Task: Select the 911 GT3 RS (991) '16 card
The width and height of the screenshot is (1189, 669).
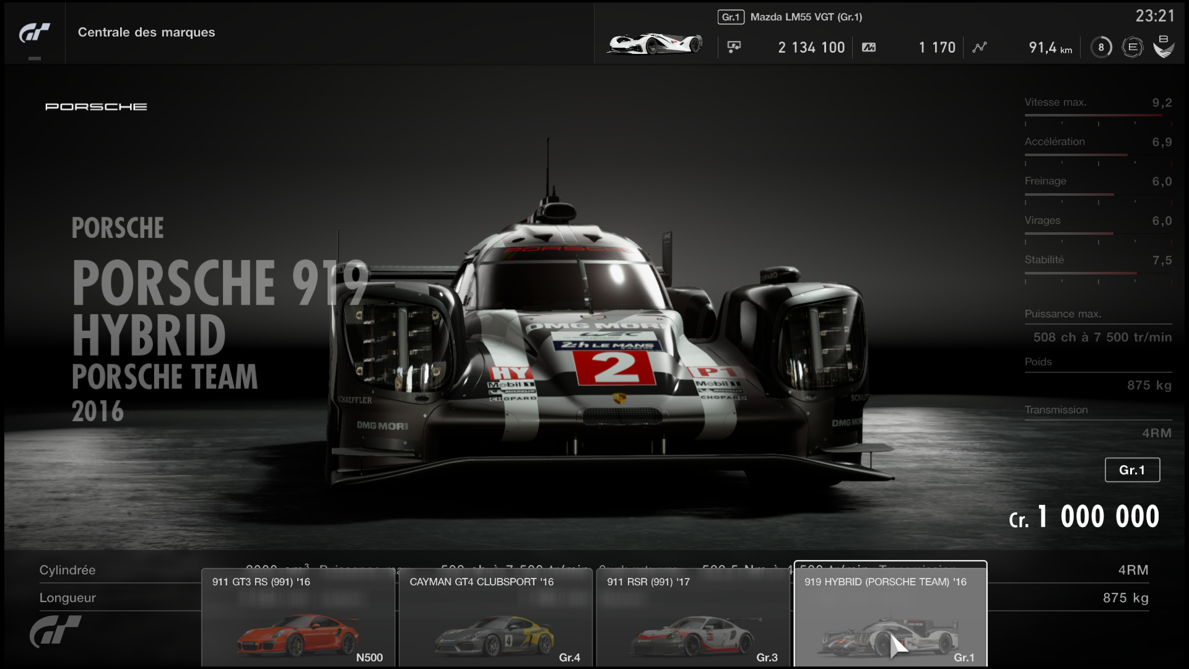Action: tap(298, 618)
